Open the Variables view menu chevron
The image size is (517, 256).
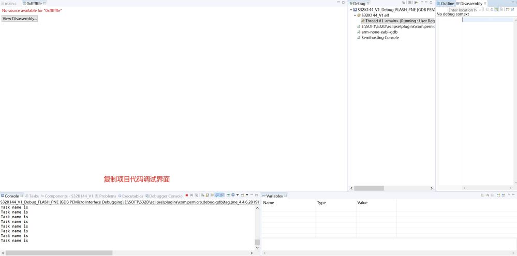pos(509,194)
